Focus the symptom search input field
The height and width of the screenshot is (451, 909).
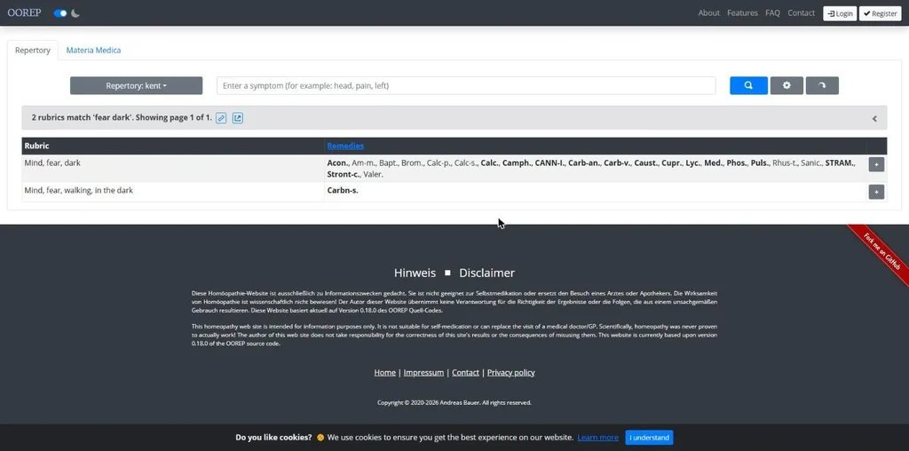(x=466, y=86)
